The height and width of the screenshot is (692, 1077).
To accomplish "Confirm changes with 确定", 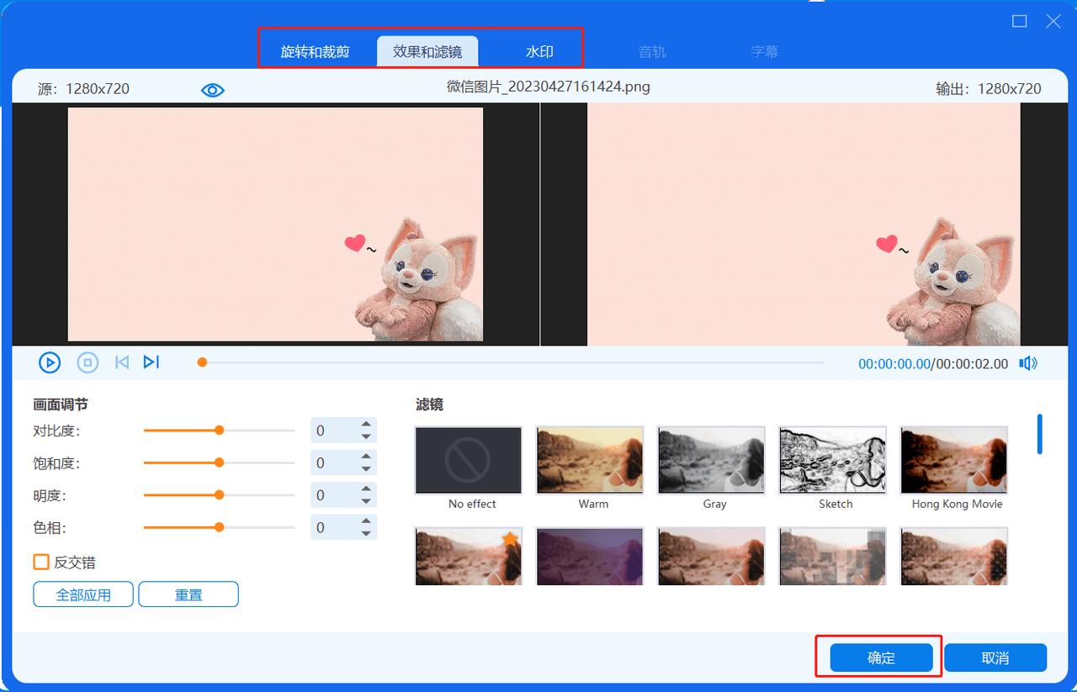I will 881,658.
